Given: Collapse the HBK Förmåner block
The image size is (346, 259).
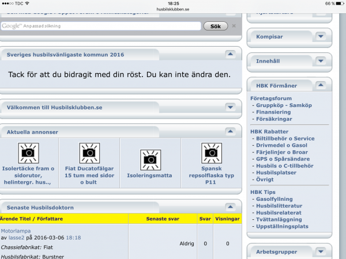Looking at the screenshot, I should point(321,85).
